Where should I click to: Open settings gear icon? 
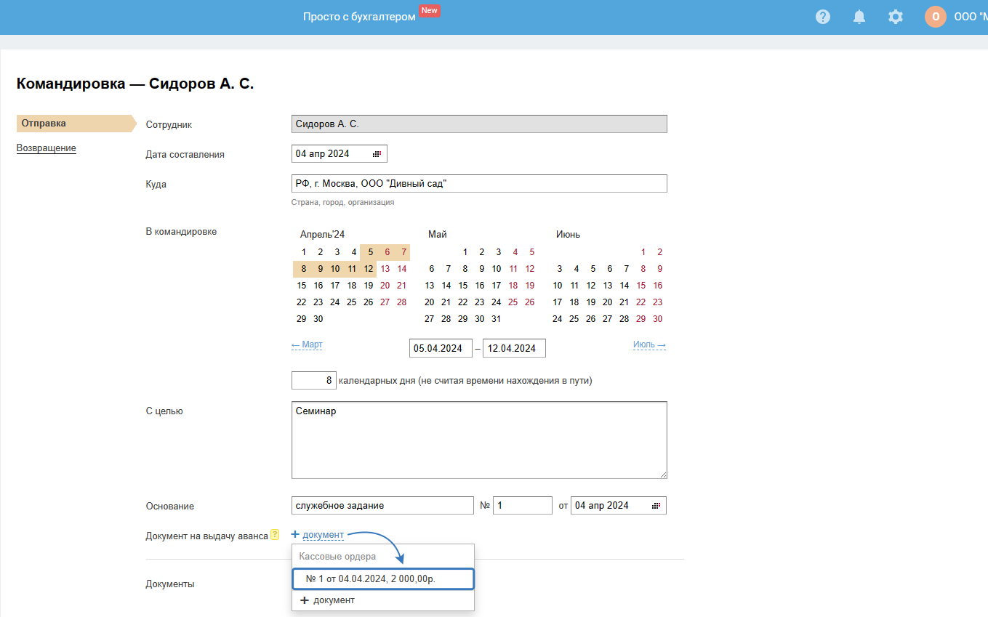[x=896, y=17]
